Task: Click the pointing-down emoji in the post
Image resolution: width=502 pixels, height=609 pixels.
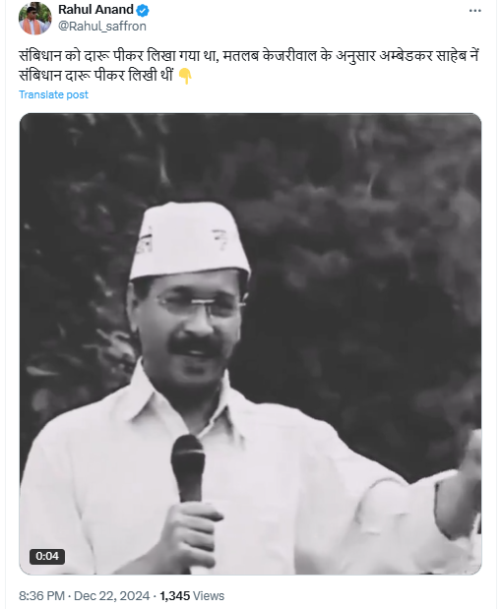Action: click(185, 76)
